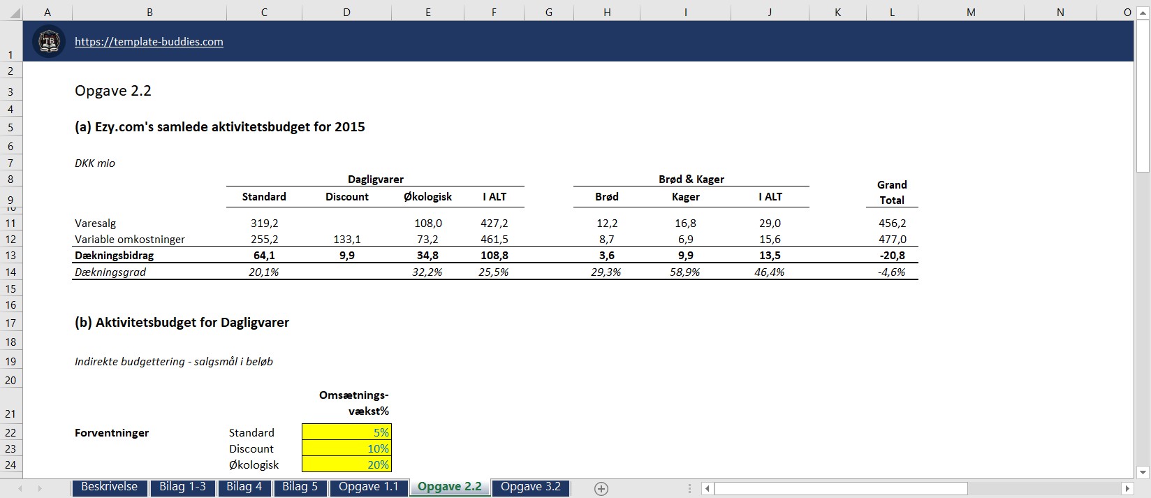
Task: Switch to the Bilag 1-3 sheet tab
Action: point(182,487)
